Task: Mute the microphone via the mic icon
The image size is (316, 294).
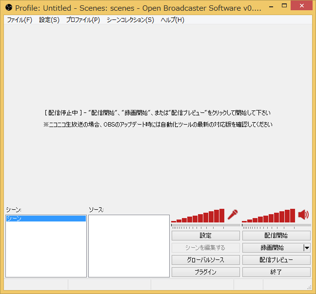Action: pos(233,215)
